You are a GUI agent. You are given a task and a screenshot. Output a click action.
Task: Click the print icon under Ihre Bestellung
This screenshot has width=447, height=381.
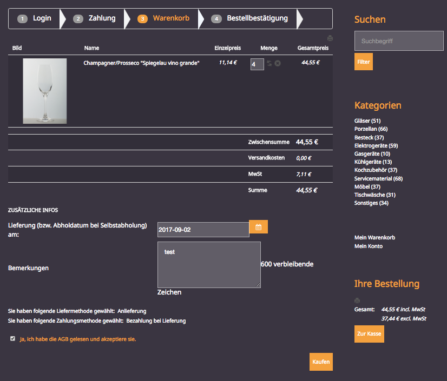(357, 300)
